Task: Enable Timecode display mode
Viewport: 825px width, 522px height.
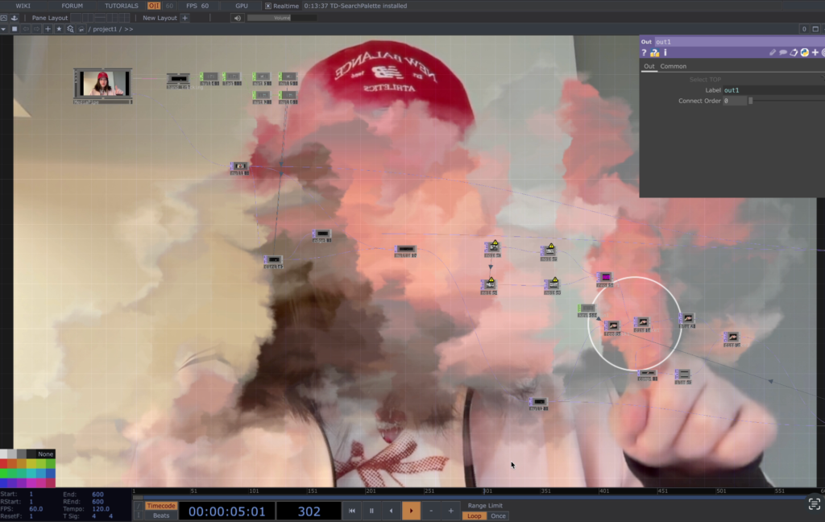Action: point(160,506)
